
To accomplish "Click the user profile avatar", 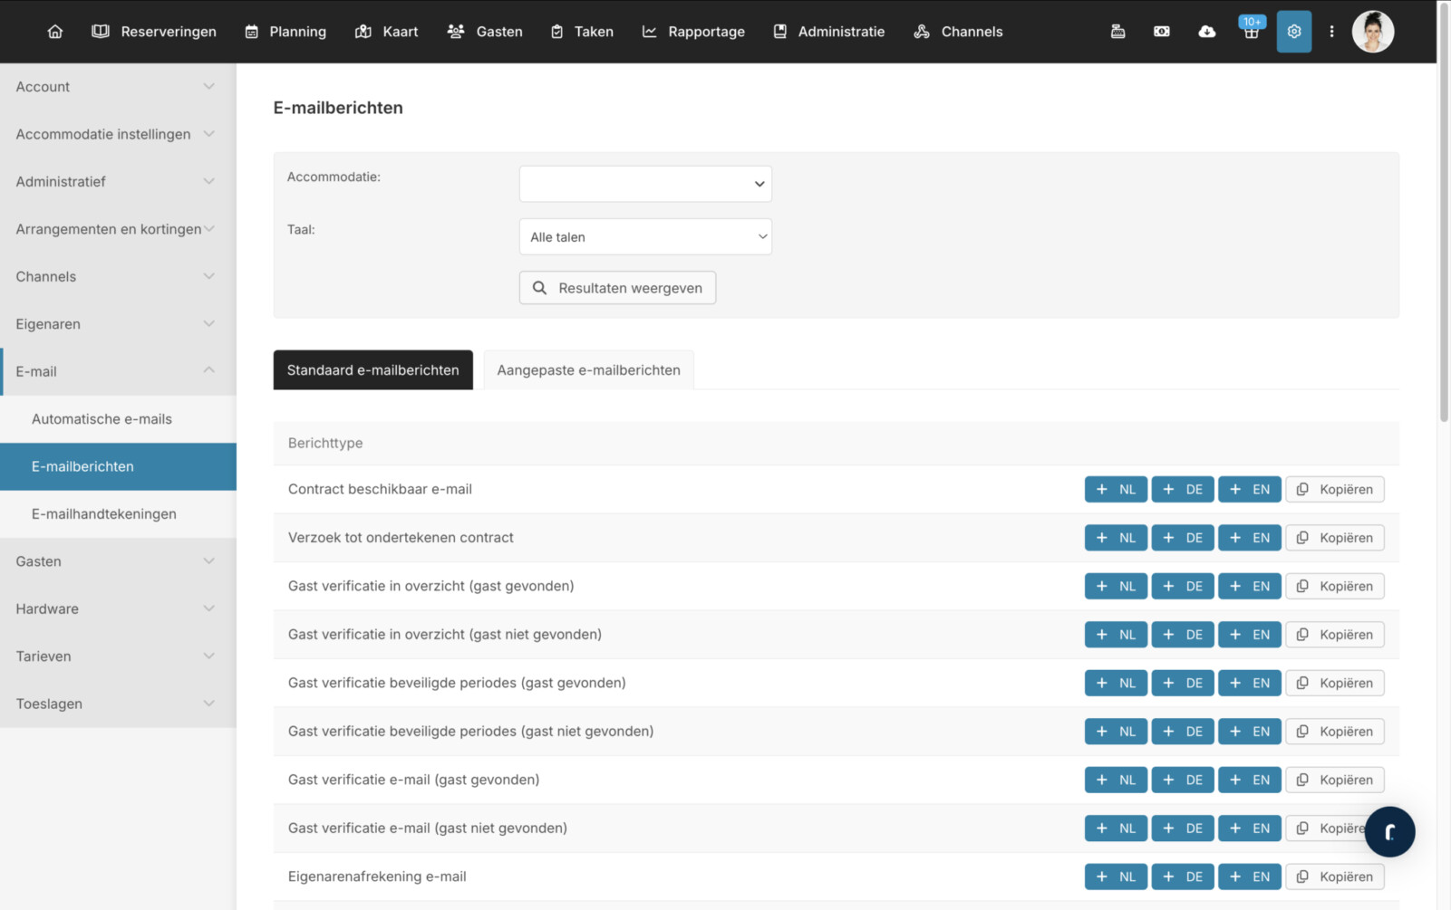I will click(1372, 32).
